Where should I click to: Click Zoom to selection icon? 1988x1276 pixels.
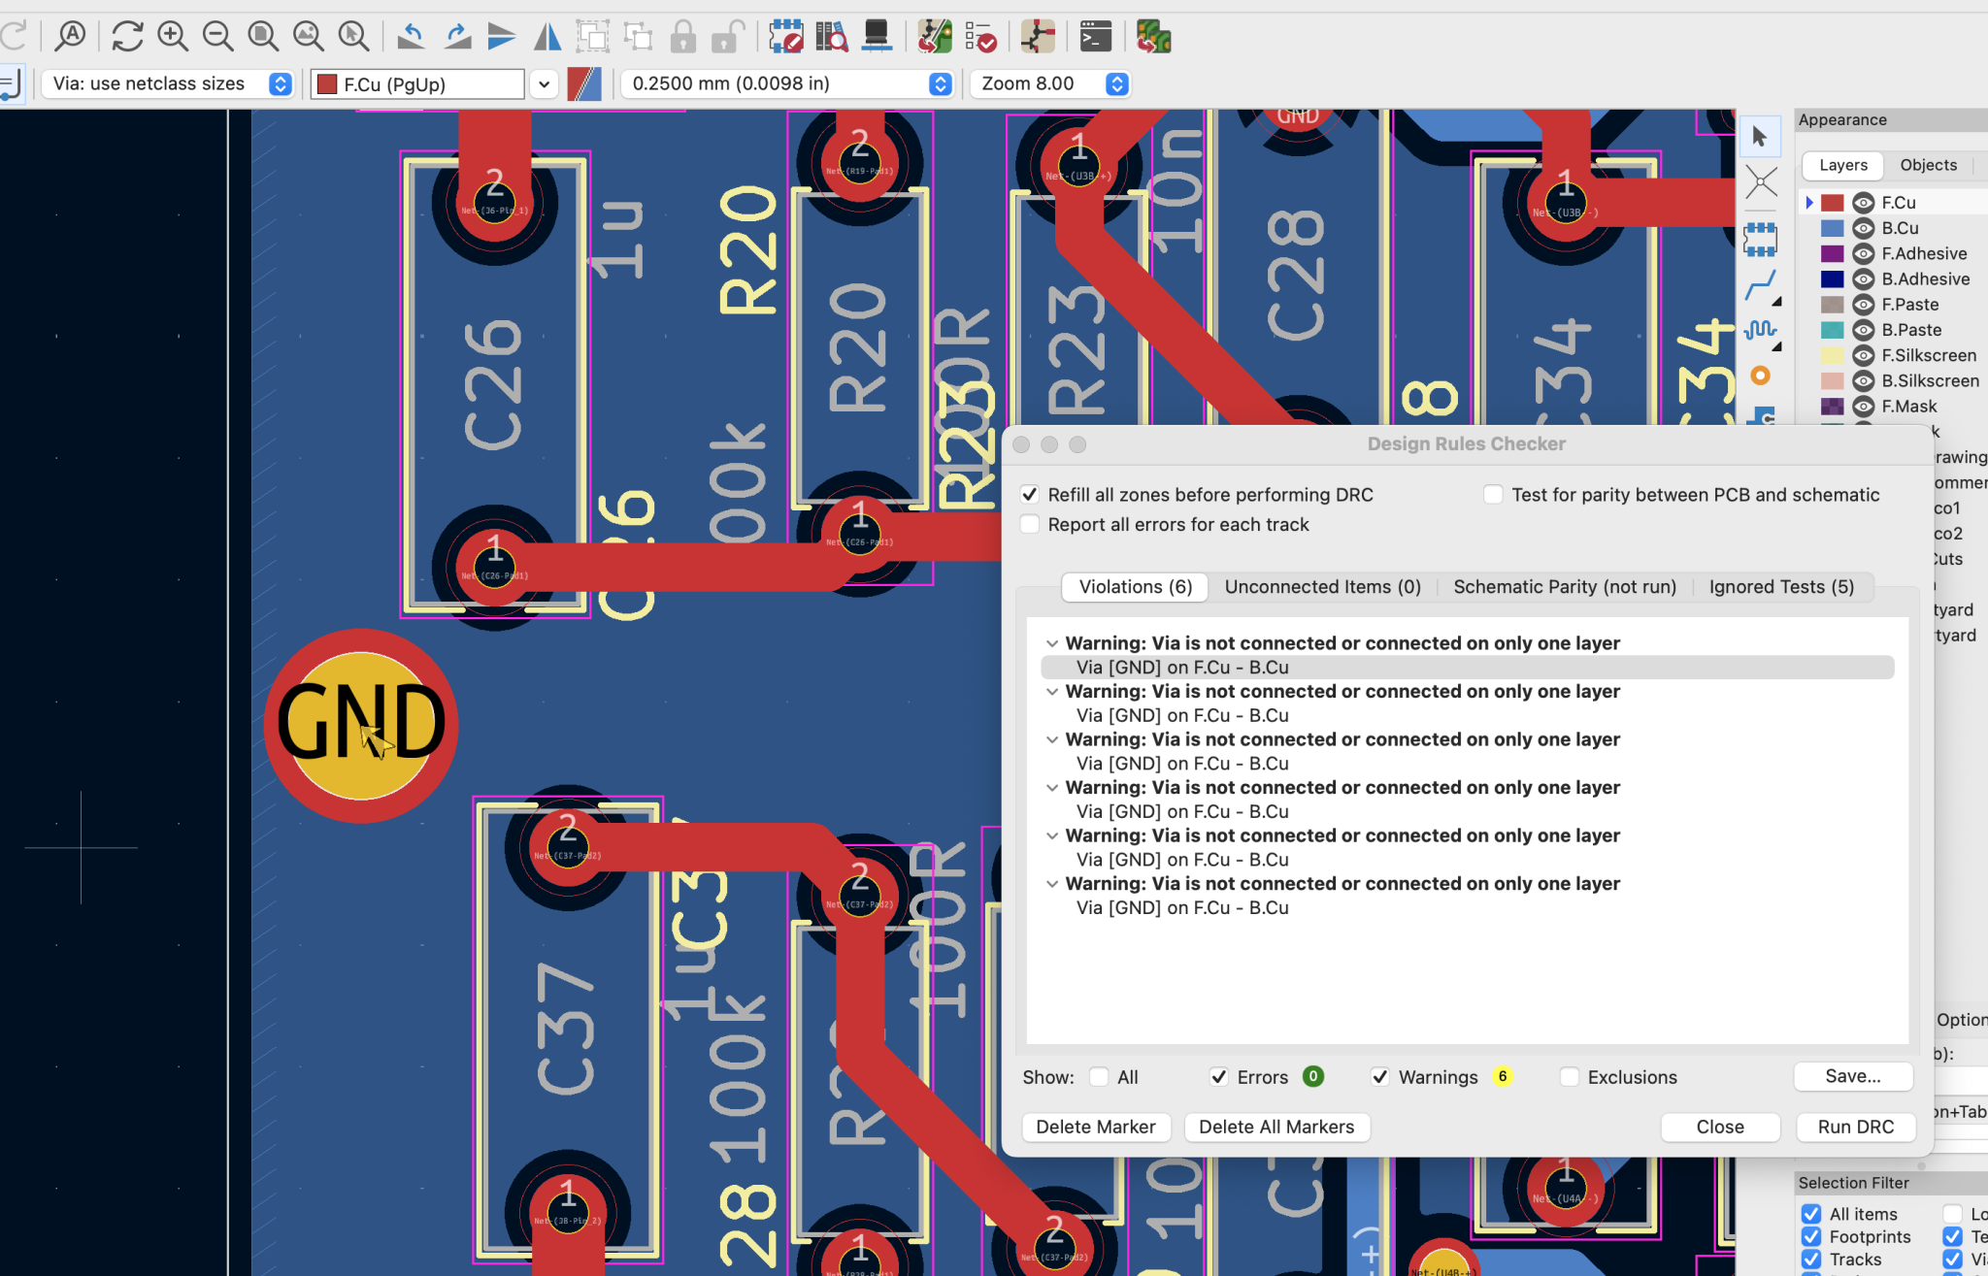(x=354, y=37)
